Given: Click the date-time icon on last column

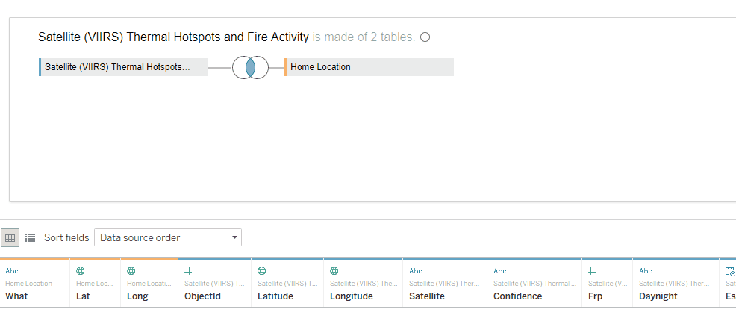Looking at the screenshot, I should click(730, 271).
